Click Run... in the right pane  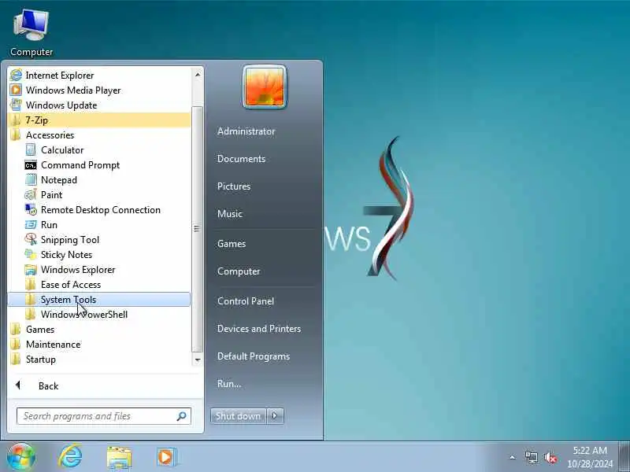point(229,384)
